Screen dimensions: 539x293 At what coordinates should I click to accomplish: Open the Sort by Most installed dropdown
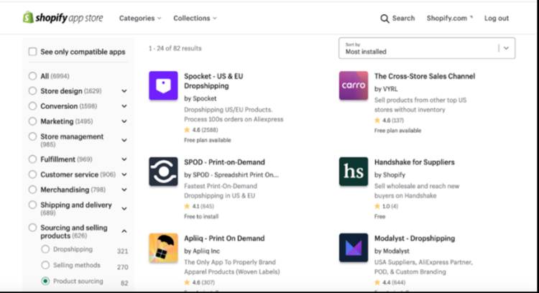427,48
